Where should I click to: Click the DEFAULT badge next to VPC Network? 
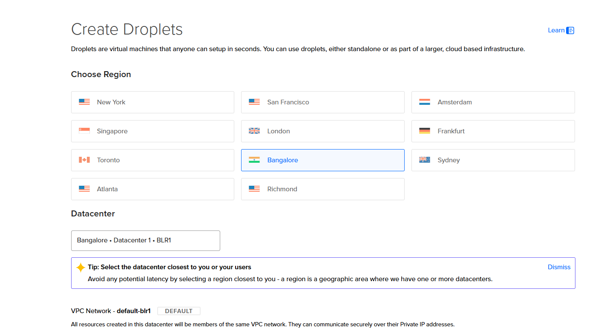coord(178,311)
